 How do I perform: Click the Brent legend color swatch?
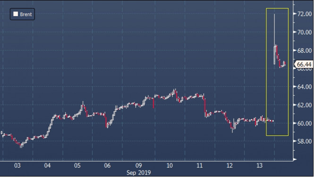(16, 14)
